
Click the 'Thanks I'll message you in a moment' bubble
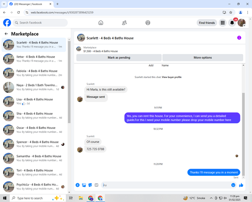point(214,172)
